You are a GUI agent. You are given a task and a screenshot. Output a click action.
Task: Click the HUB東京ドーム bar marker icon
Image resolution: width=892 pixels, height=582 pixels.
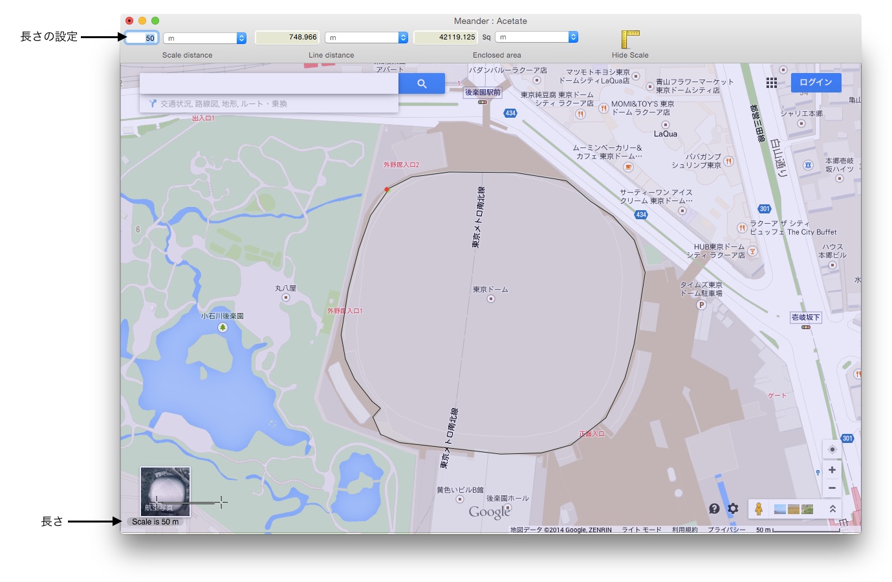[x=752, y=251]
